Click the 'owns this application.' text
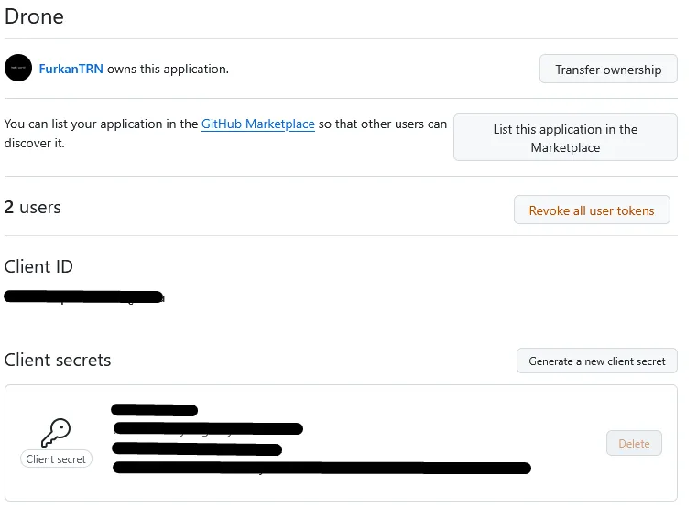 (168, 69)
